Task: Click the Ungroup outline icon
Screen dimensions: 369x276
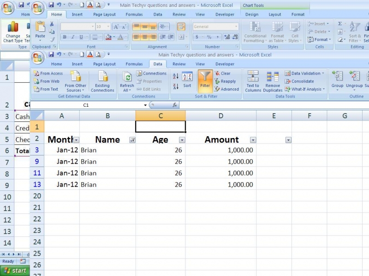Action: tap(354, 80)
